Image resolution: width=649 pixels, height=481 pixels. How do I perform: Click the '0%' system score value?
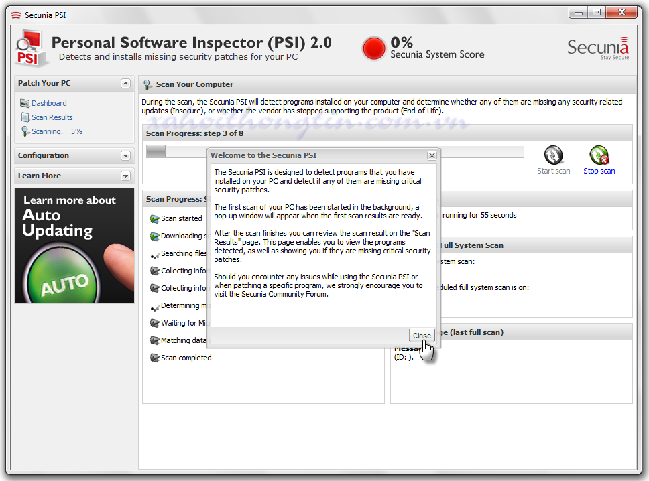[x=402, y=42]
